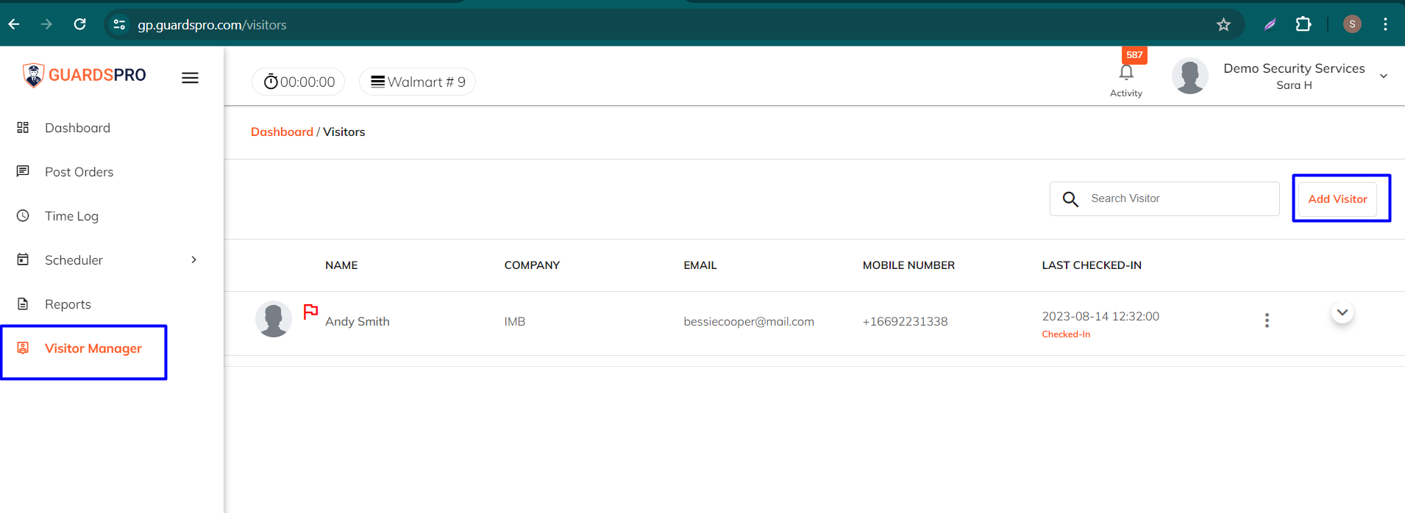Bookmark this page with the star icon
This screenshot has height=513, width=1405.
click(1223, 25)
